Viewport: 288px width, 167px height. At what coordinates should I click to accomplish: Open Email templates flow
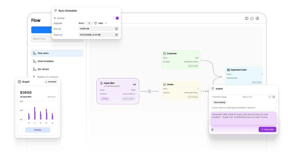(57, 61)
